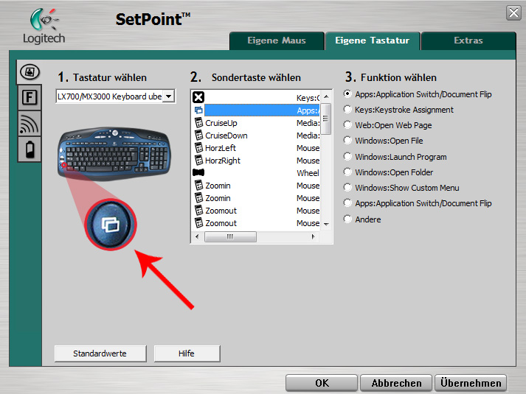This screenshot has height=394, width=526.
Task: Click the Standardwerte button
Action: (100, 353)
